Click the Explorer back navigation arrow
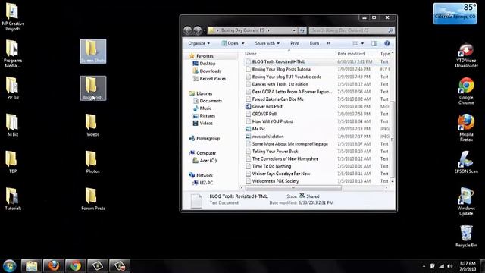This screenshot has width=485, height=273. pos(187,30)
